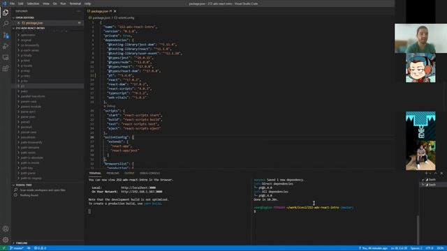Expand the pascal-case folder
447x251 pixels.
pyautogui.click(x=28, y=132)
